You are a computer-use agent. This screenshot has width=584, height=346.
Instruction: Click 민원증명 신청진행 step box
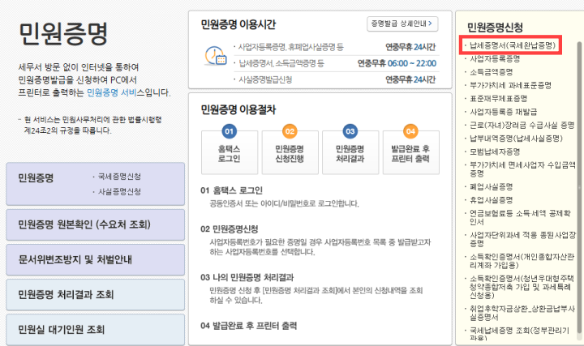[x=290, y=152]
